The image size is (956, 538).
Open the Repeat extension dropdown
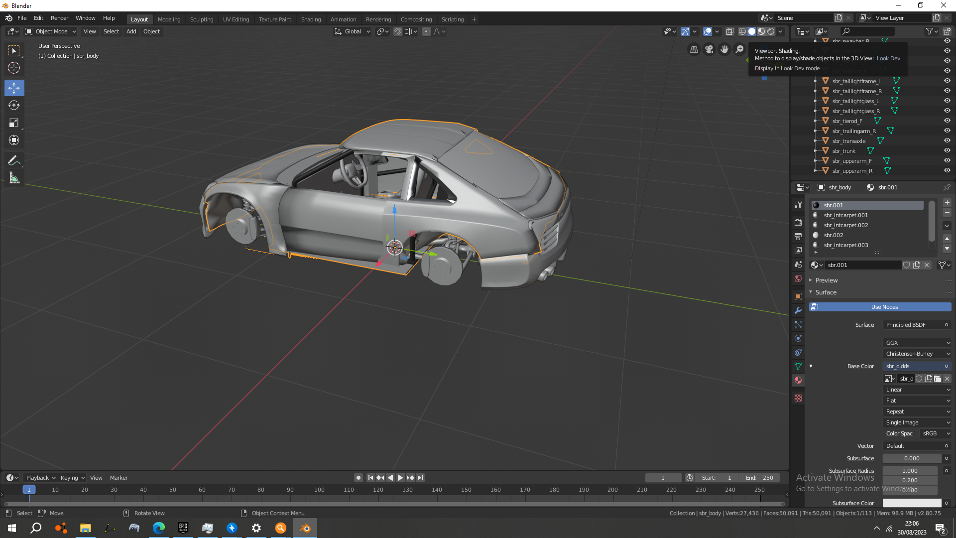click(917, 411)
